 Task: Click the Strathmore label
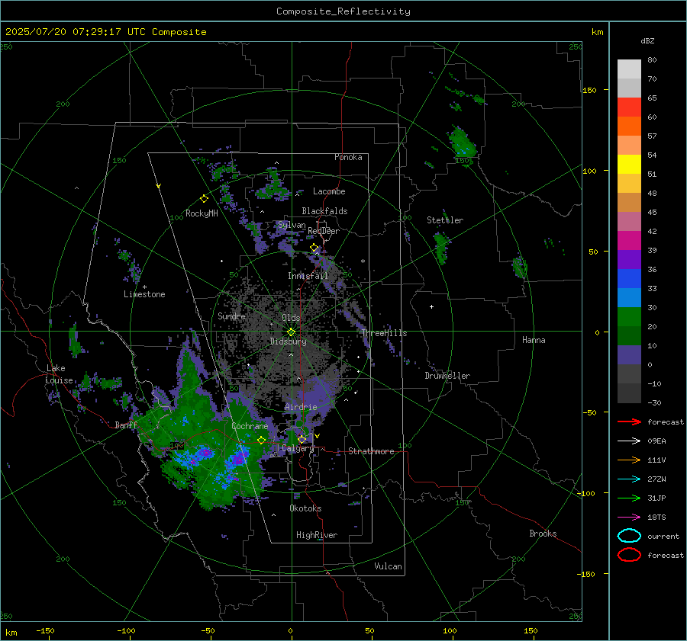[x=371, y=451]
